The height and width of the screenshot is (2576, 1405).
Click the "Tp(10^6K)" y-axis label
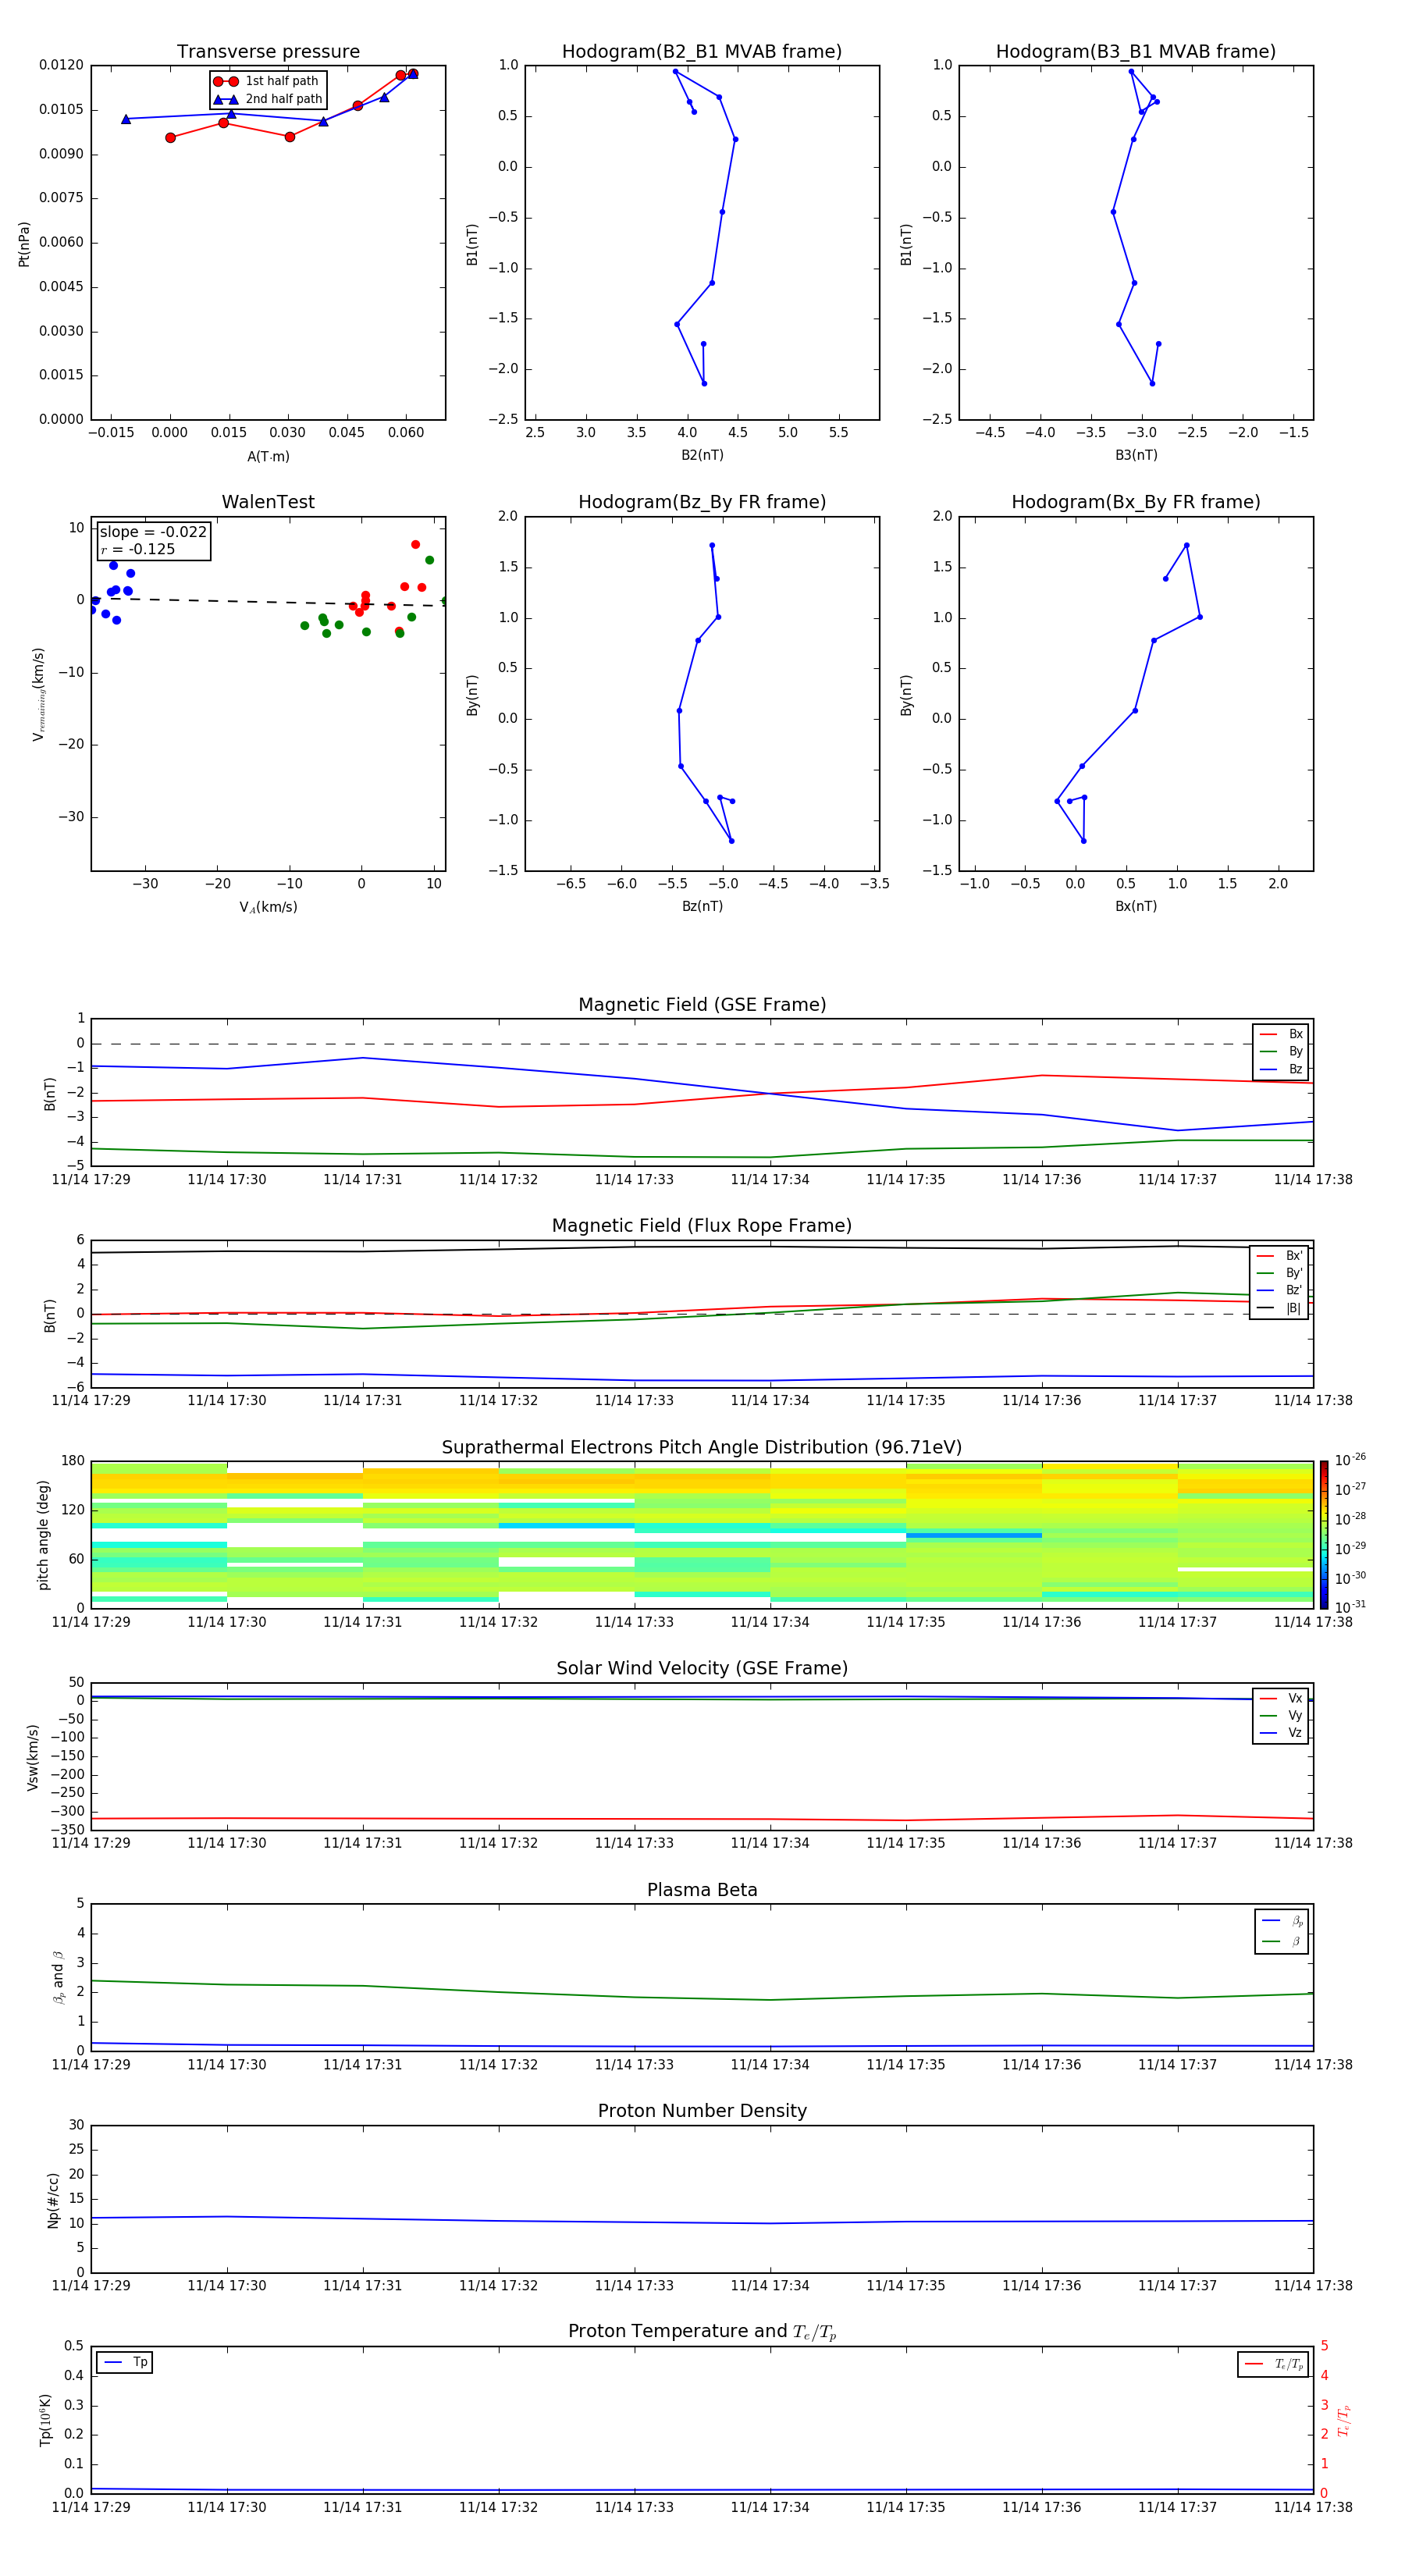[x=46, y=2420]
